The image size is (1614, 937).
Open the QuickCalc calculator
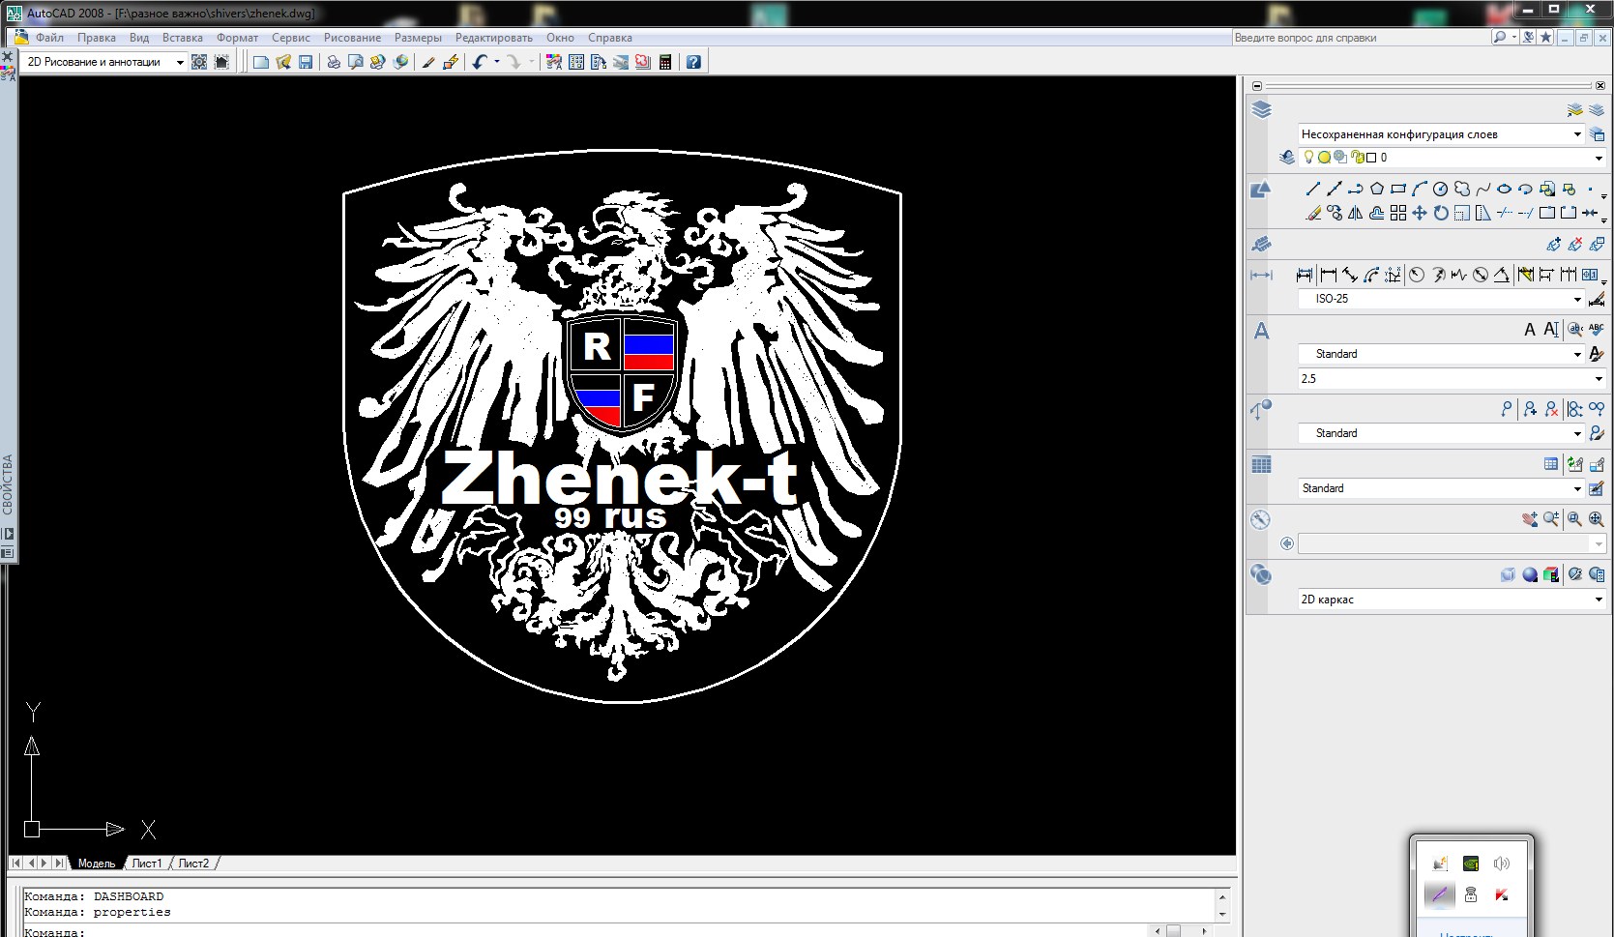click(665, 62)
